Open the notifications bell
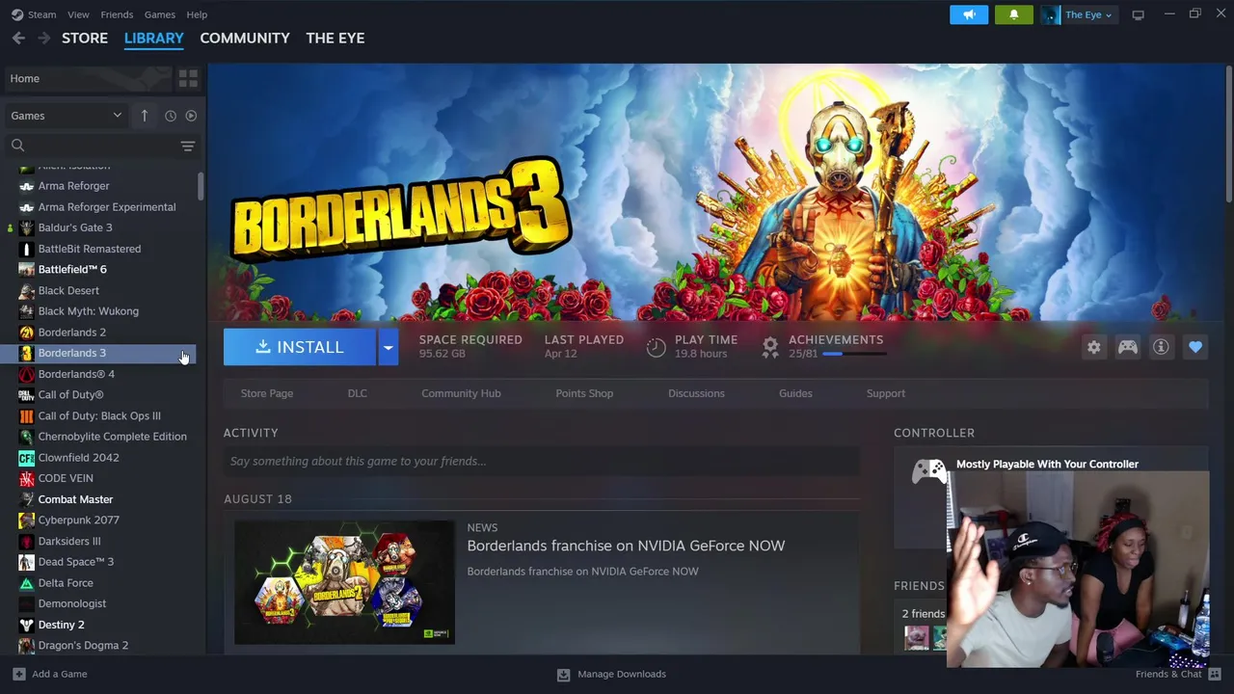 click(x=1013, y=14)
